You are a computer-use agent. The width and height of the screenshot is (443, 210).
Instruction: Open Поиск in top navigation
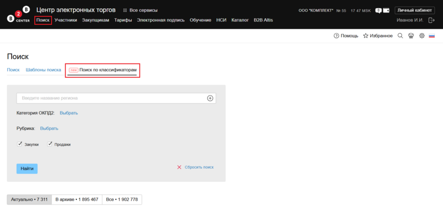pos(43,20)
